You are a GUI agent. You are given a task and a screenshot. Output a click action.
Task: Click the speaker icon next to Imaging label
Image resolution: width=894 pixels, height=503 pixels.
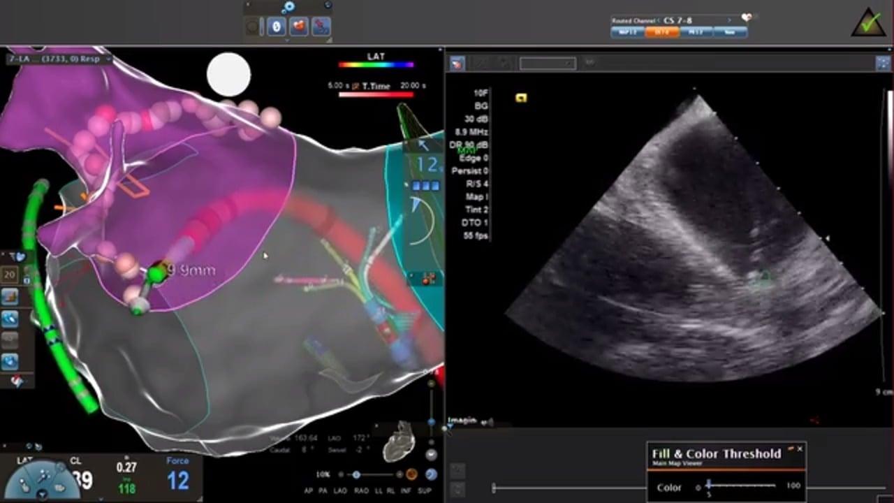pyautogui.click(x=488, y=421)
